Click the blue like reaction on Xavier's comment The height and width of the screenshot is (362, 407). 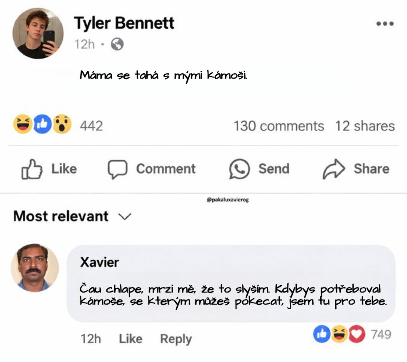click(x=322, y=334)
